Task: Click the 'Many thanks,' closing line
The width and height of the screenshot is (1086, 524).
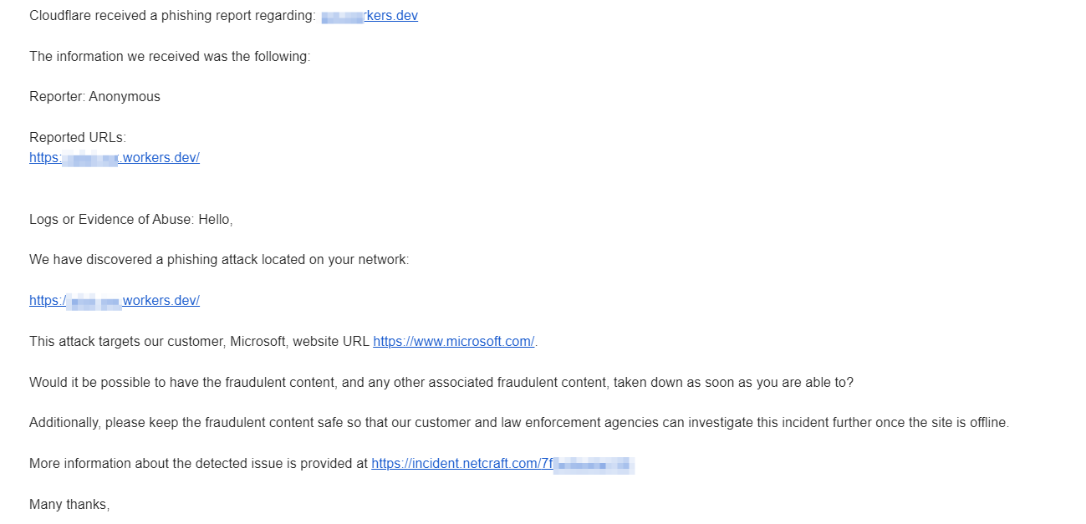Action: coord(69,504)
